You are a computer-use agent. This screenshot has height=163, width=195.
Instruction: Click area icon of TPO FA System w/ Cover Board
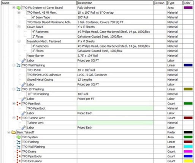click(19, 8)
